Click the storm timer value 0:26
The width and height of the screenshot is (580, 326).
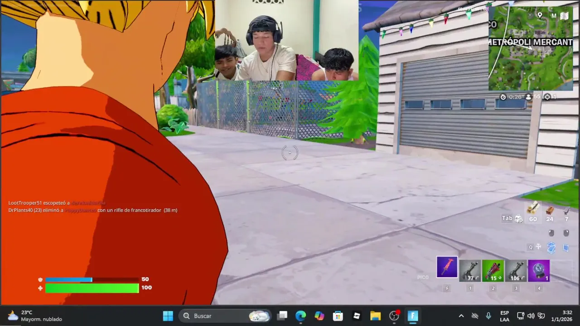[x=515, y=97]
